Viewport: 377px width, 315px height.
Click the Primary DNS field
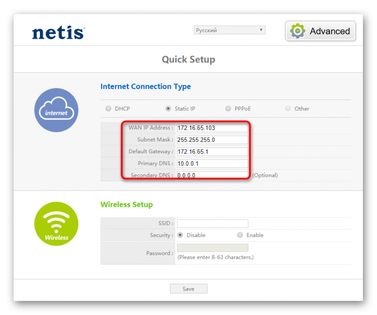point(213,164)
